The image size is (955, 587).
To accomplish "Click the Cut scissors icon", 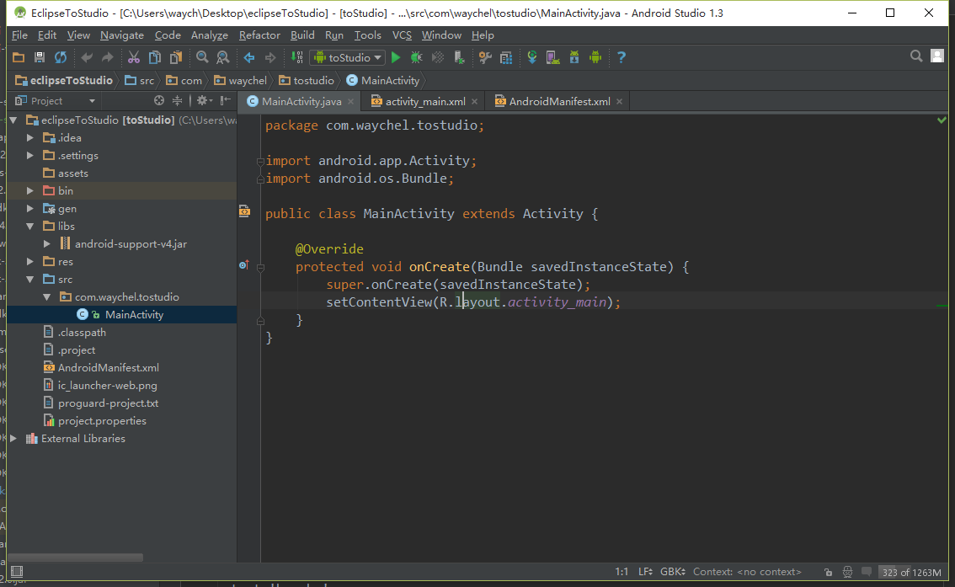I will (x=133, y=57).
